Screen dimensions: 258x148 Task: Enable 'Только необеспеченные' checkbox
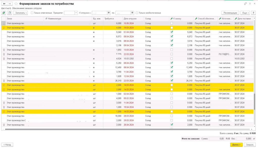[x=137, y=13]
